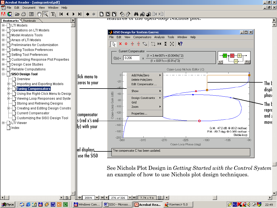Click the 7,74 x 9 in page size box

point(147,197)
